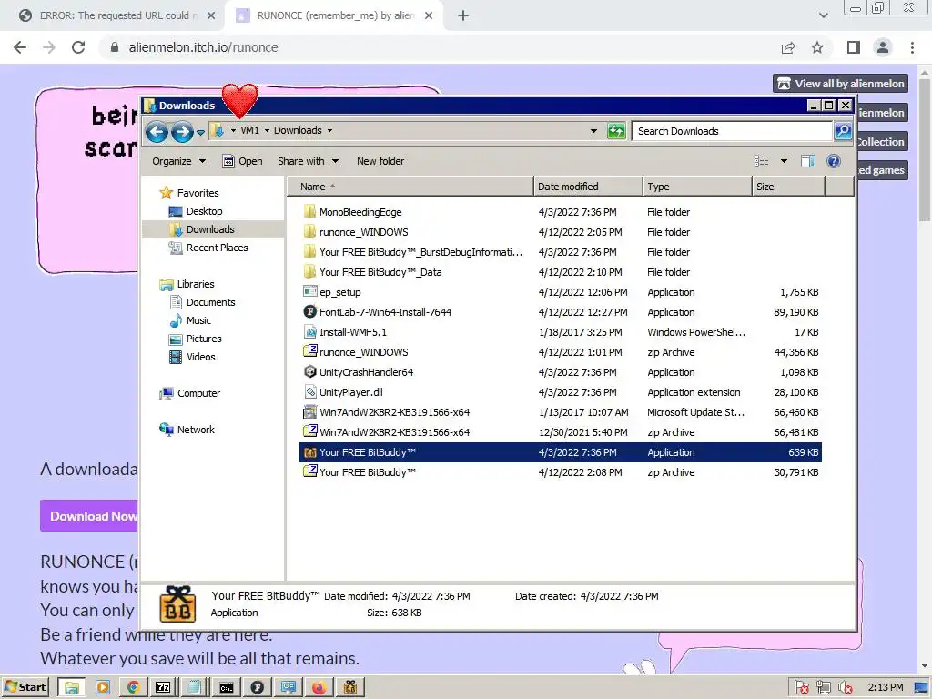932x699 pixels.
Task: Select Recent Places in navigation pane
Action: (x=217, y=248)
